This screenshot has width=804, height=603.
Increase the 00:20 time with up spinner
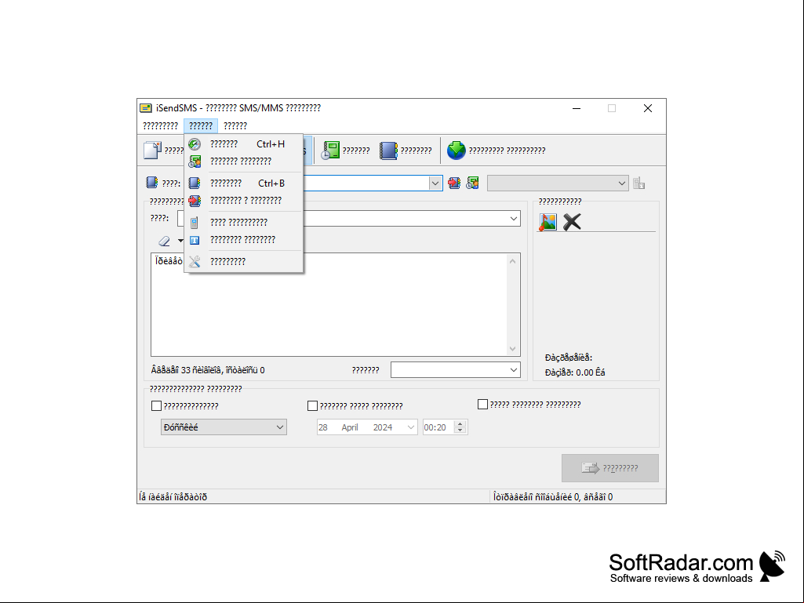[460, 423]
